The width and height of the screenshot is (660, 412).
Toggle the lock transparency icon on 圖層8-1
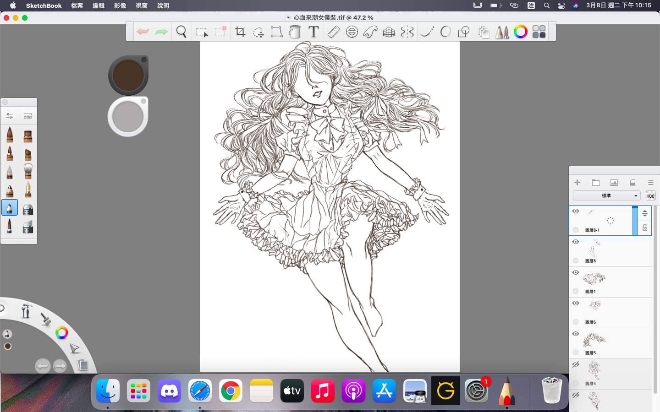tap(645, 228)
